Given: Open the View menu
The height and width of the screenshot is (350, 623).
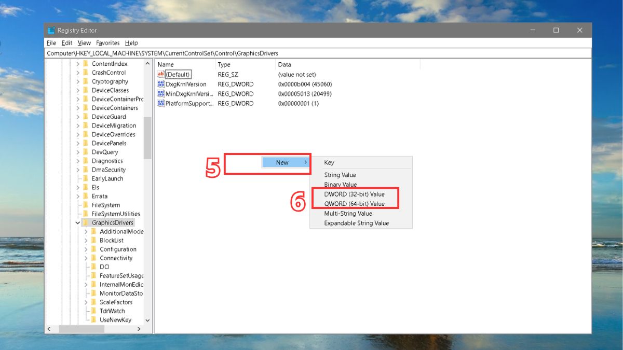Looking at the screenshot, I should pos(84,43).
